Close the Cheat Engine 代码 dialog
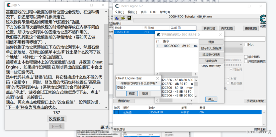Image resolution: width=276 pixels, height=137 pixels. click(157, 78)
